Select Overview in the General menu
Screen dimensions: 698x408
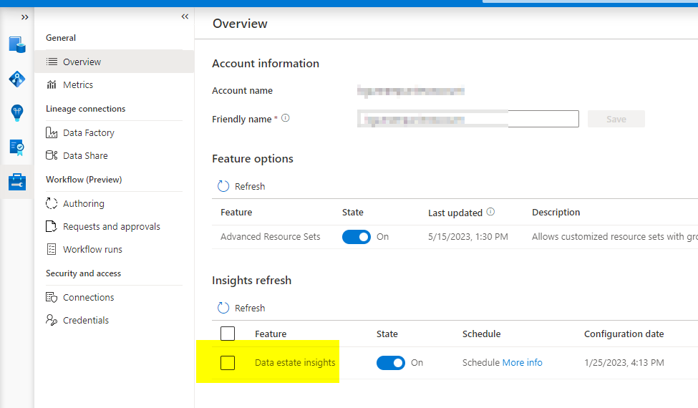click(114, 62)
